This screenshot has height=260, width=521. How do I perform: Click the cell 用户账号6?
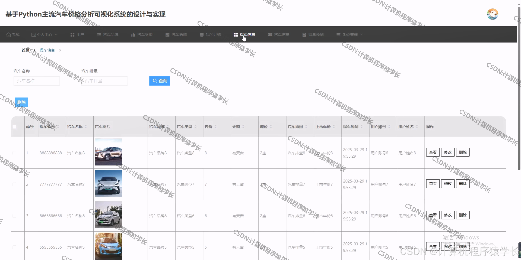pyautogui.click(x=379, y=216)
